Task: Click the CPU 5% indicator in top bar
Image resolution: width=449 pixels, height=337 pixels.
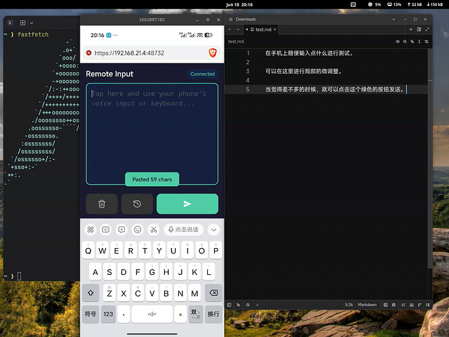Action: [374, 5]
